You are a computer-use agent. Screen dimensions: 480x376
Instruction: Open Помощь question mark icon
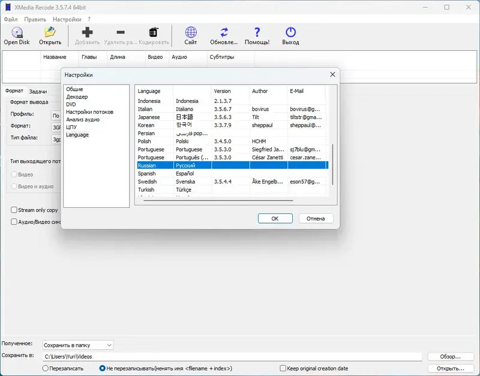tap(257, 32)
